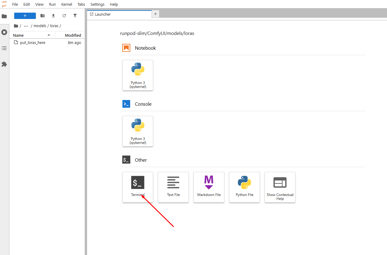Open the Kernel menu
The height and width of the screenshot is (255, 387).
pos(66,4)
